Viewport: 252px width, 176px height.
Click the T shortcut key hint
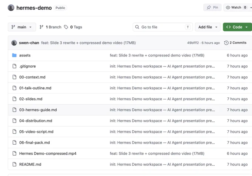click(x=188, y=27)
